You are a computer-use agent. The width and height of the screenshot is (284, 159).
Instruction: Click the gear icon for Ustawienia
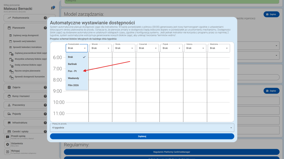7,144
